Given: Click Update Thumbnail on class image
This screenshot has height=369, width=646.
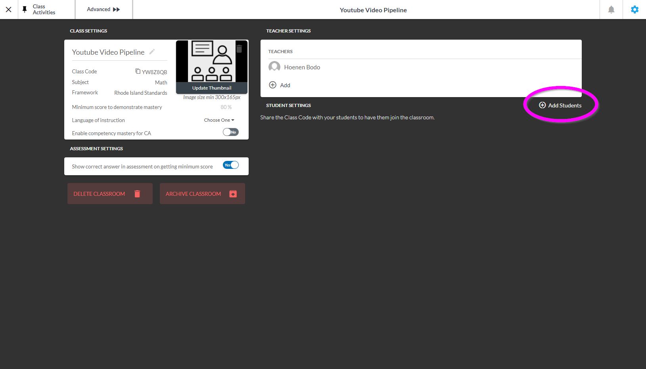Looking at the screenshot, I should point(212,88).
